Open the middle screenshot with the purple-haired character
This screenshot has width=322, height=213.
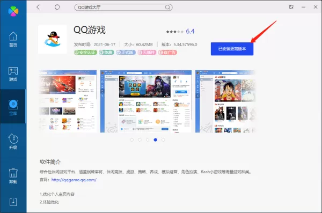point(146,101)
